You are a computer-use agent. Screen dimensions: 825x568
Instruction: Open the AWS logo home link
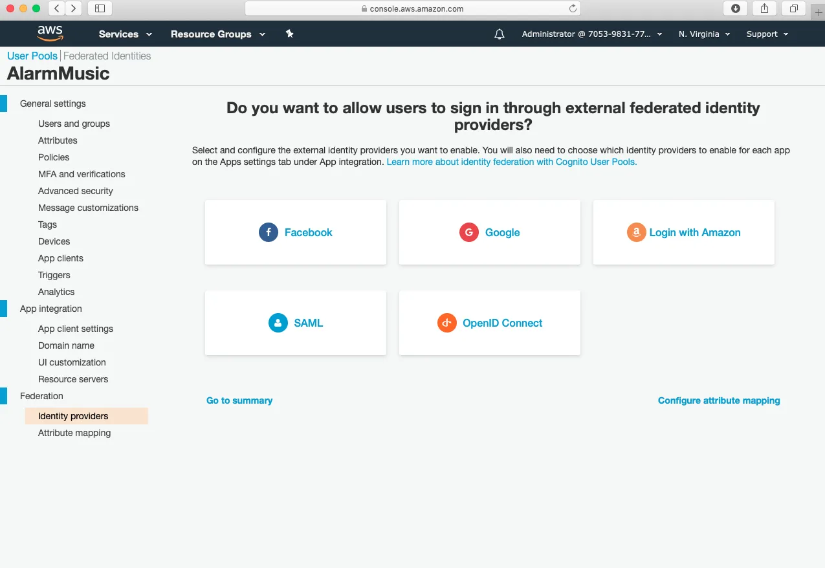(50, 33)
